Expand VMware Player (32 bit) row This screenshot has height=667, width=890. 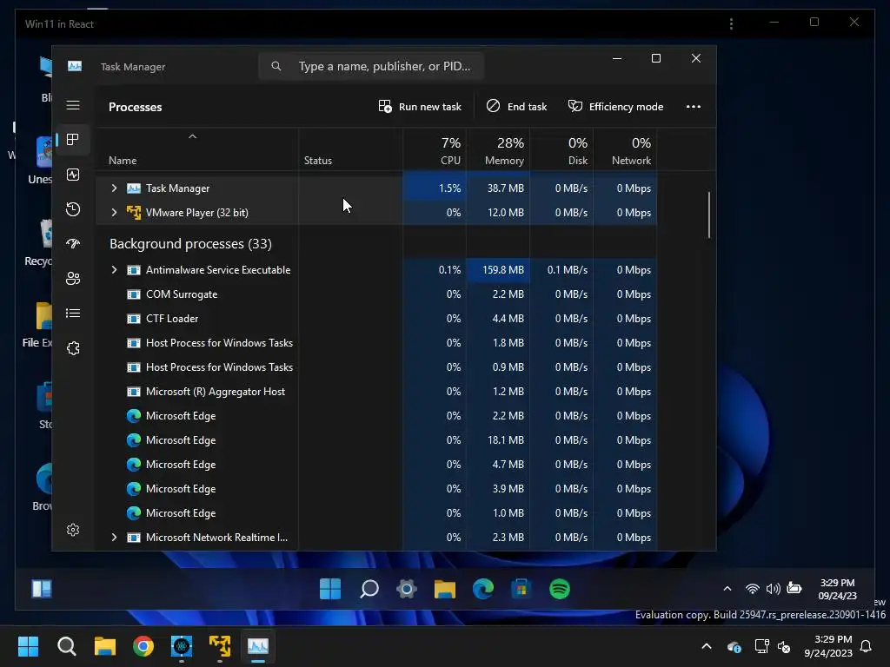[114, 213]
